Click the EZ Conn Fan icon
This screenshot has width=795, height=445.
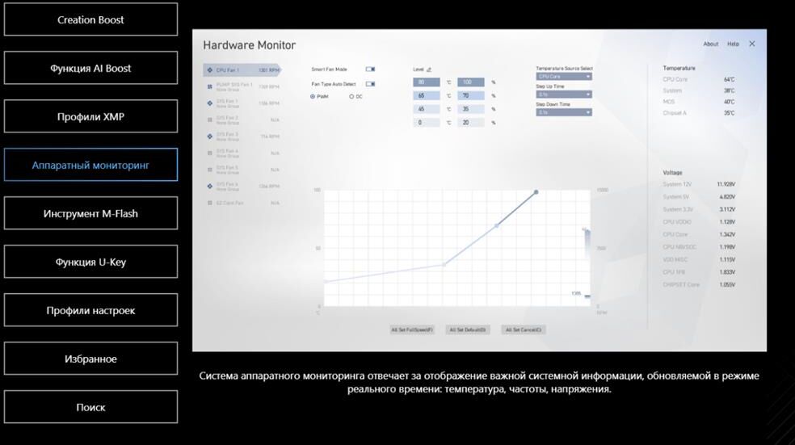(210, 203)
